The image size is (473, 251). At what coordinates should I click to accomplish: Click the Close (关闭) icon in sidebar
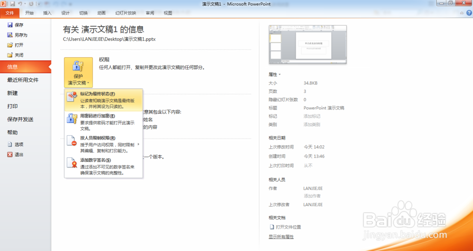[10, 55]
